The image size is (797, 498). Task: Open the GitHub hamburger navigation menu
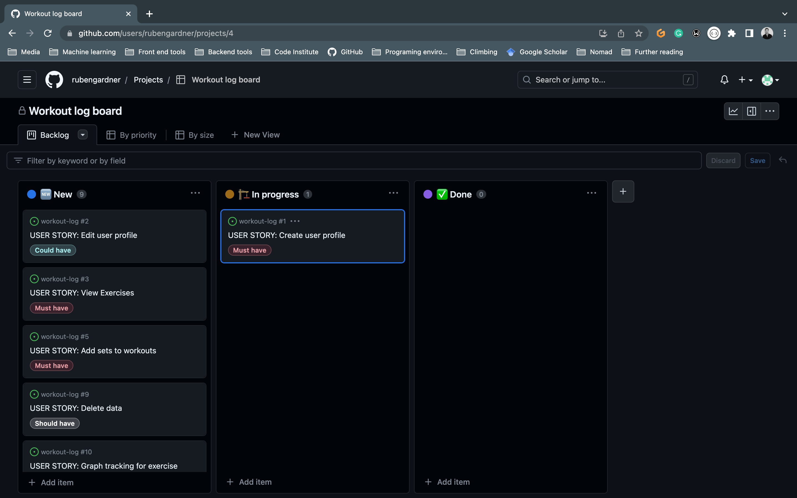tap(27, 80)
